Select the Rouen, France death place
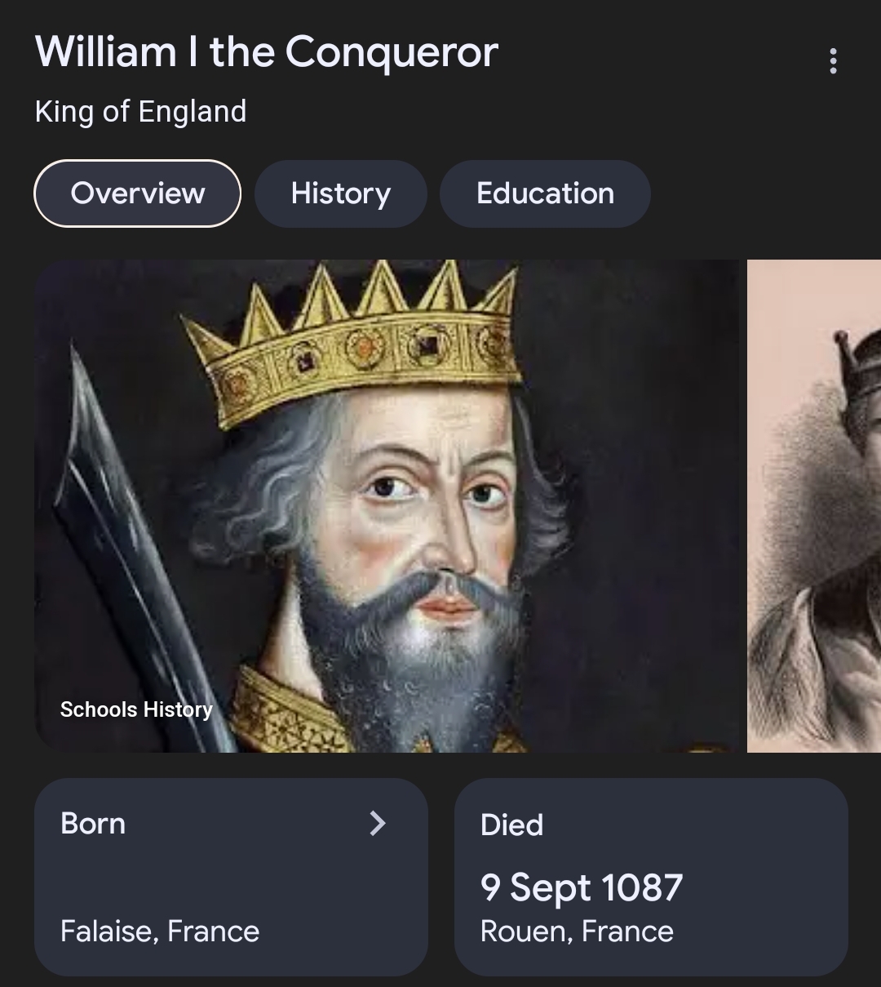The width and height of the screenshot is (881, 987). pos(577,931)
